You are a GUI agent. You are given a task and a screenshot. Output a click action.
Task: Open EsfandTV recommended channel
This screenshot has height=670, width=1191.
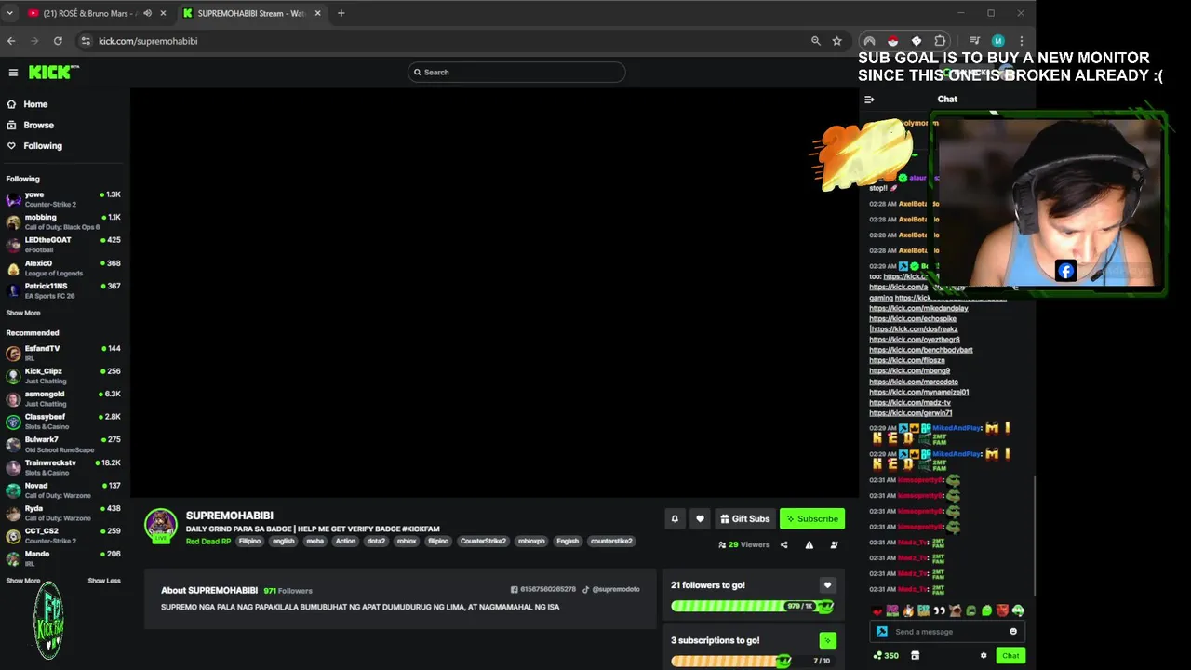63,353
